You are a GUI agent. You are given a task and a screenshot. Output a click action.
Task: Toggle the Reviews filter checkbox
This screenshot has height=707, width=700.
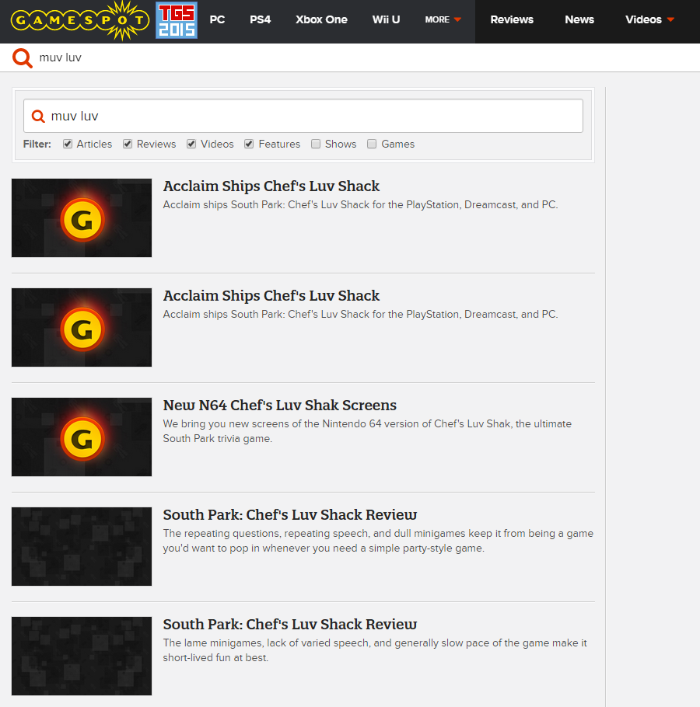128,145
